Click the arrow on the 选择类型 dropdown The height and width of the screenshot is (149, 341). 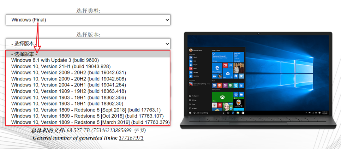pyautogui.click(x=167, y=20)
